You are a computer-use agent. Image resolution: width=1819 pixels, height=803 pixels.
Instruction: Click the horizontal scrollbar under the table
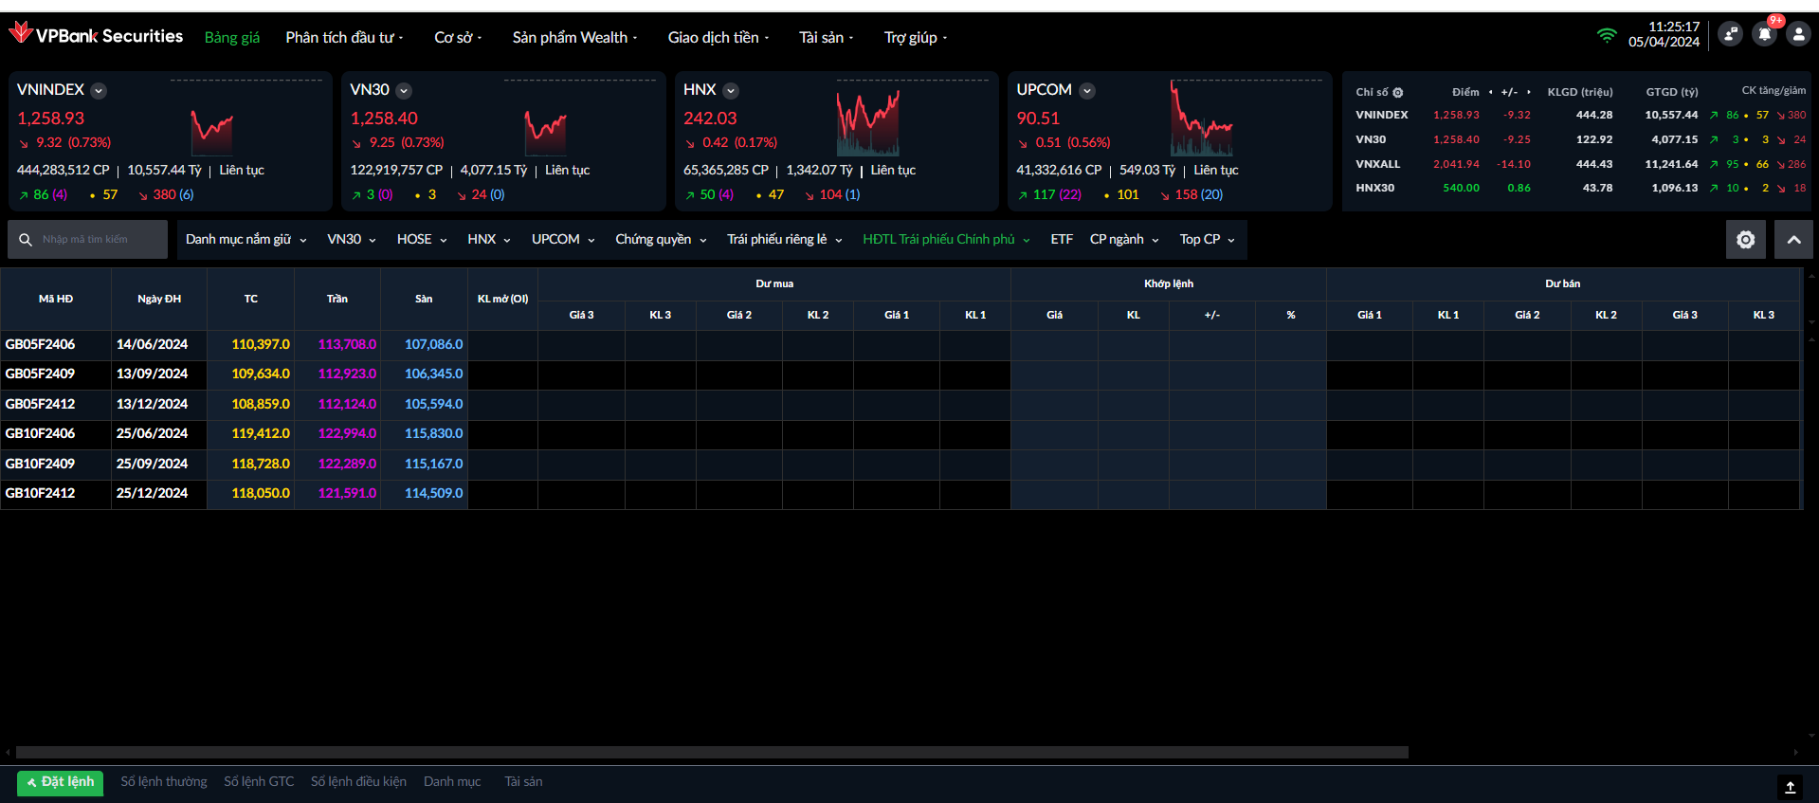click(x=711, y=753)
